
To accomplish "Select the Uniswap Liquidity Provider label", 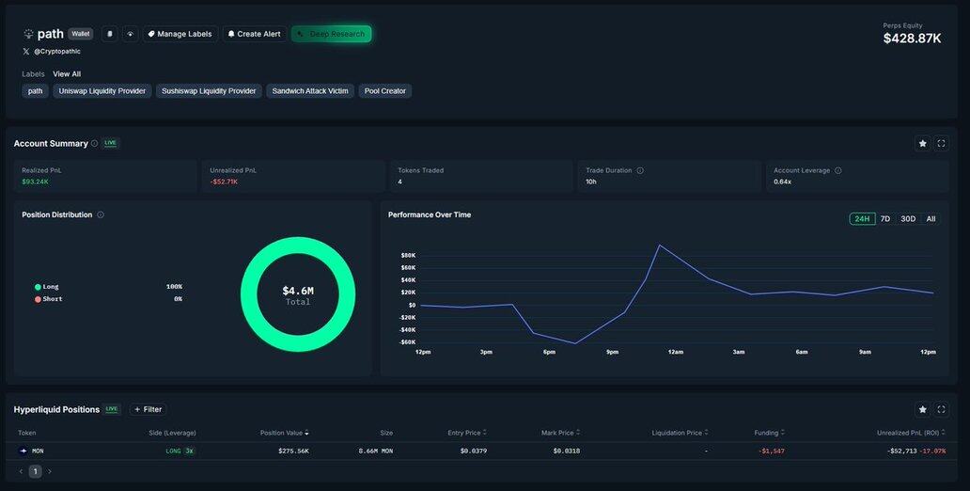I will [102, 91].
